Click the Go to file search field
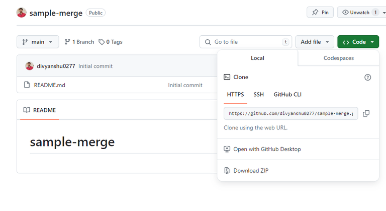Image resolution: width=386 pixels, height=211 pixels. tap(245, 42)
